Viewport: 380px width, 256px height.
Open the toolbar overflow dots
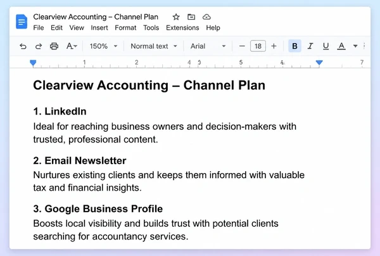(364, 46)
